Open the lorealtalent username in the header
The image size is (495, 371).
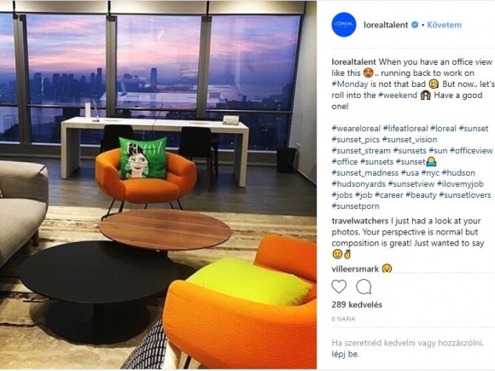[386, 25]
